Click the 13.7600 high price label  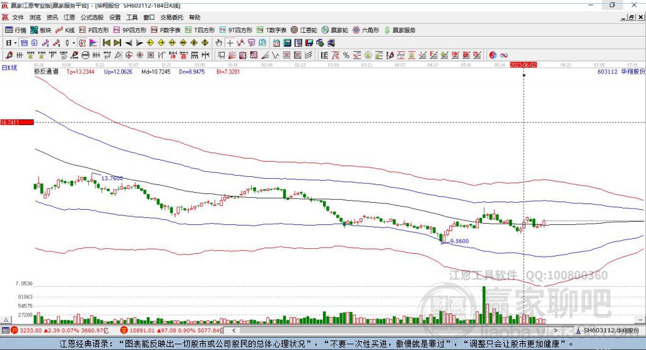coord(112,178)
